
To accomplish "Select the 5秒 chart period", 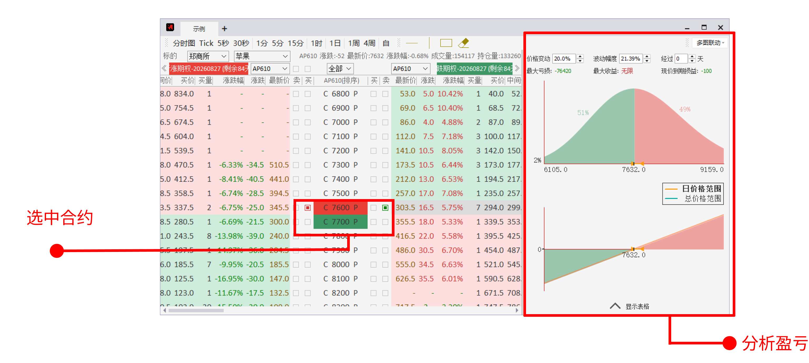I will pos(223,43).
